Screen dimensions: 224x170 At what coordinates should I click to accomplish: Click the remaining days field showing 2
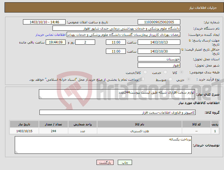click(x=85, y=42)
